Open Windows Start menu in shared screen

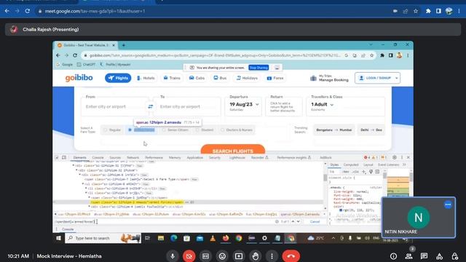tap(58, 238)
